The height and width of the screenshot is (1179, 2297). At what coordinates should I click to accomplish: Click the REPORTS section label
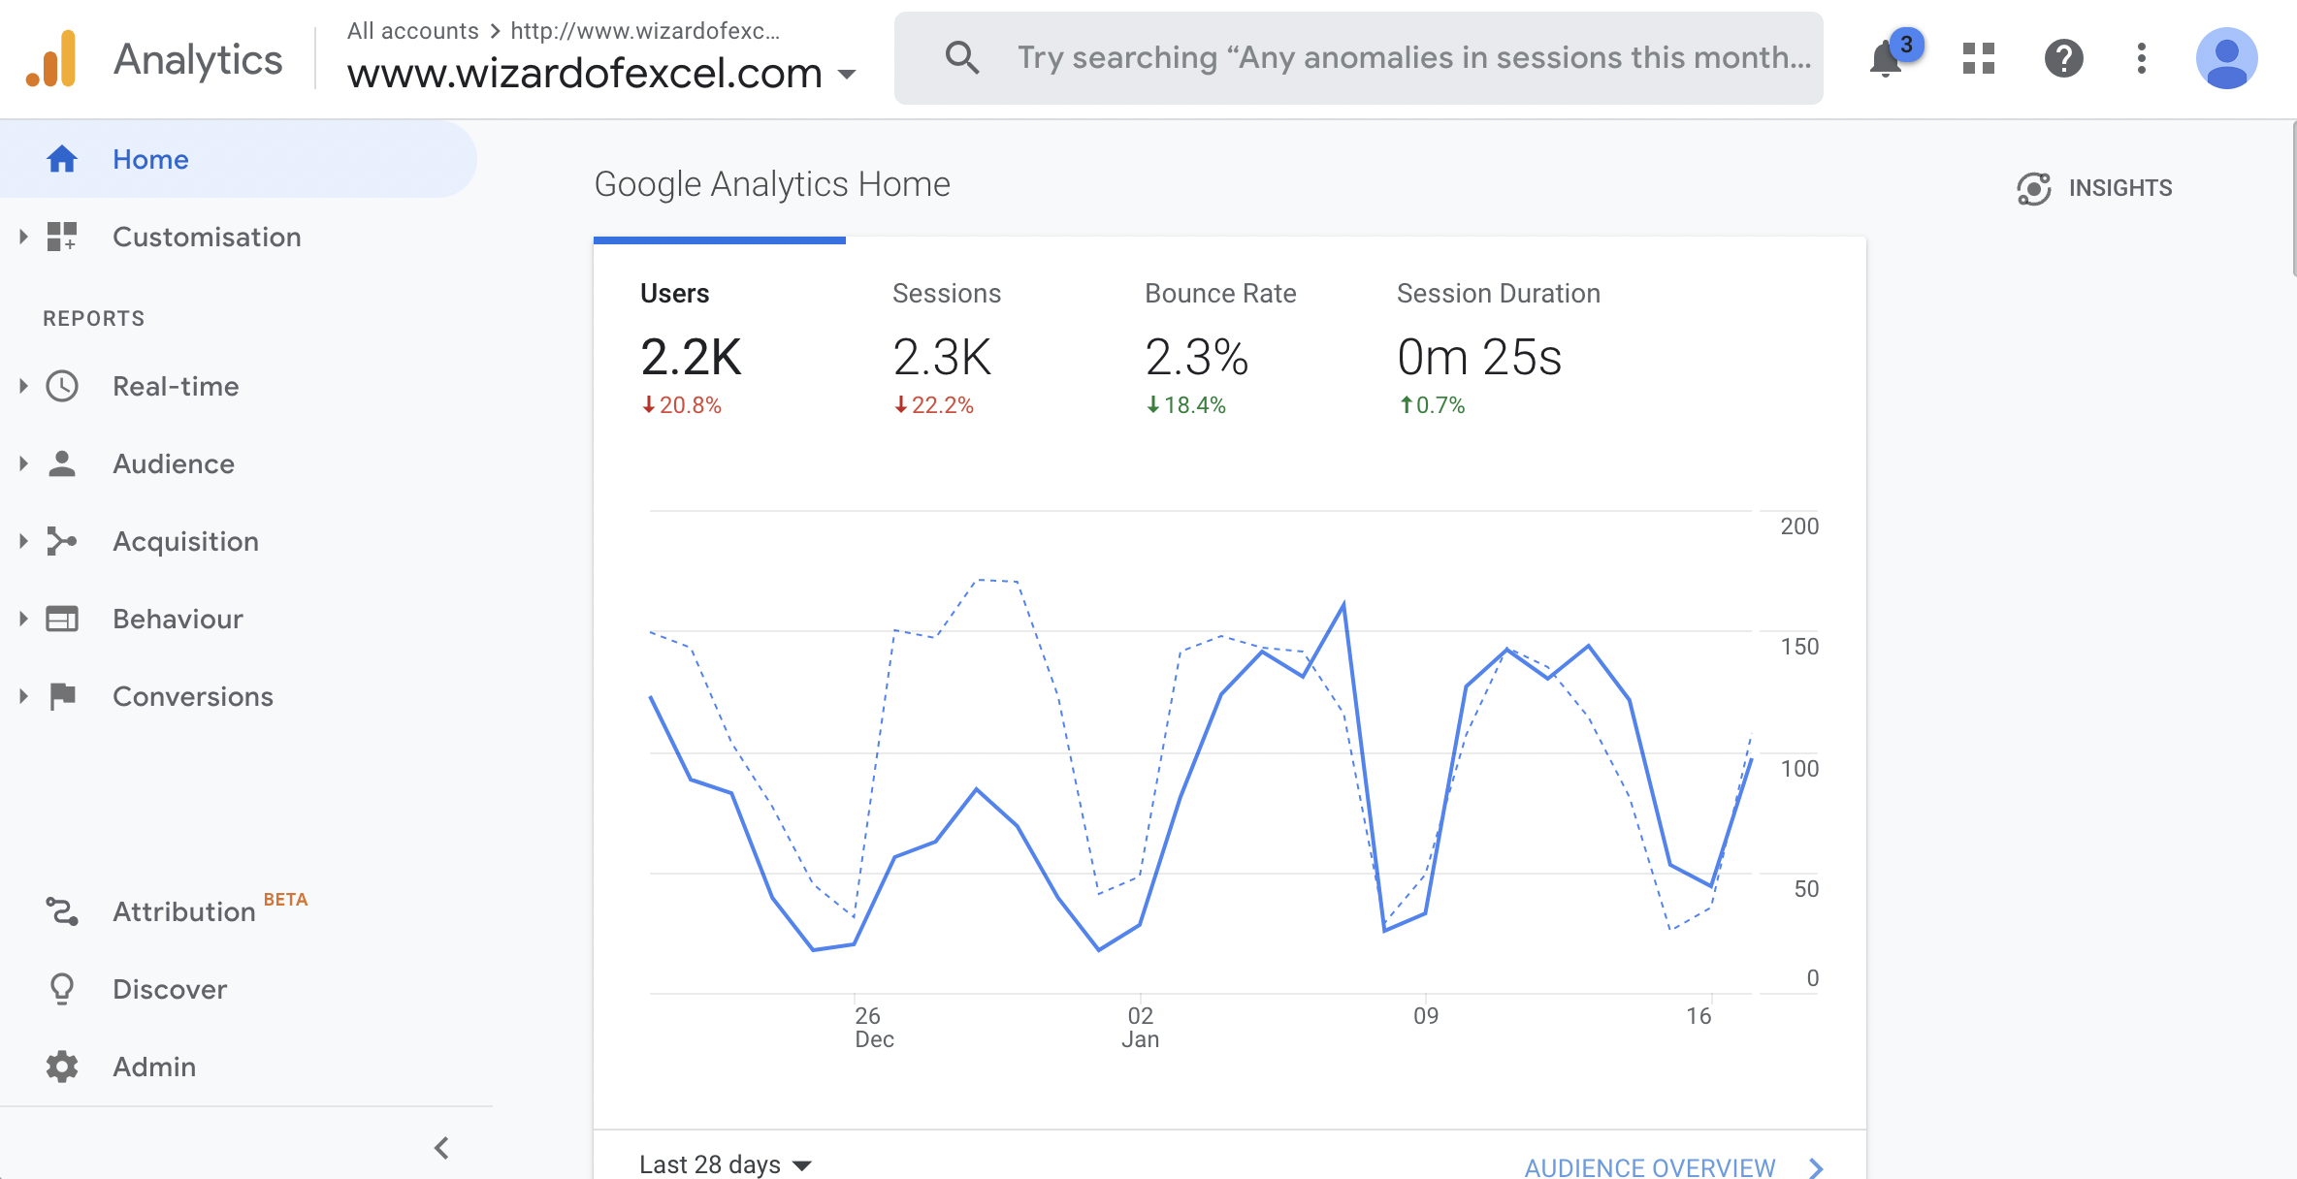point(94,318)
